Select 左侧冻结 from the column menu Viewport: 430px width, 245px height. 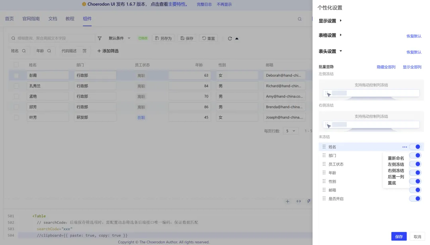pyautogui.click(x=396, y=164)
